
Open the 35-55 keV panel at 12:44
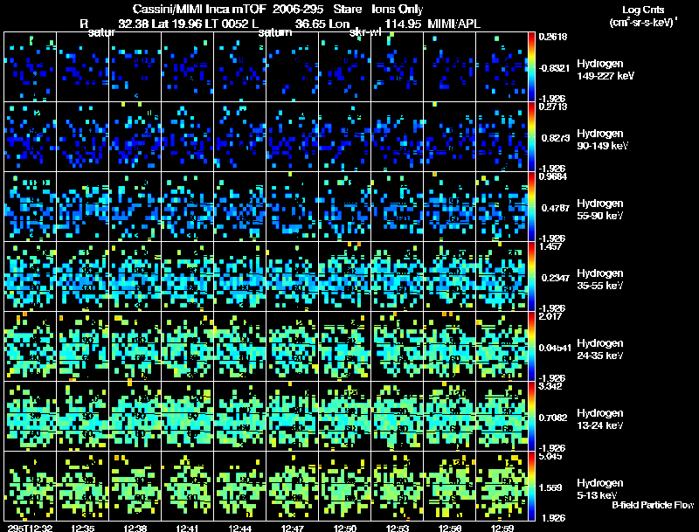(x=239, y=276)
